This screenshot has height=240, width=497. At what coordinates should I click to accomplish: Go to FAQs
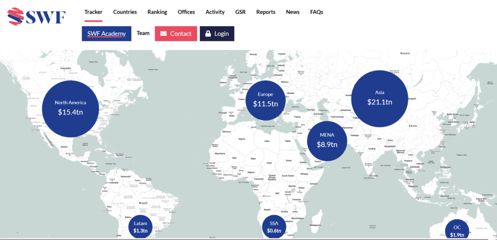(x=316, y=12)
